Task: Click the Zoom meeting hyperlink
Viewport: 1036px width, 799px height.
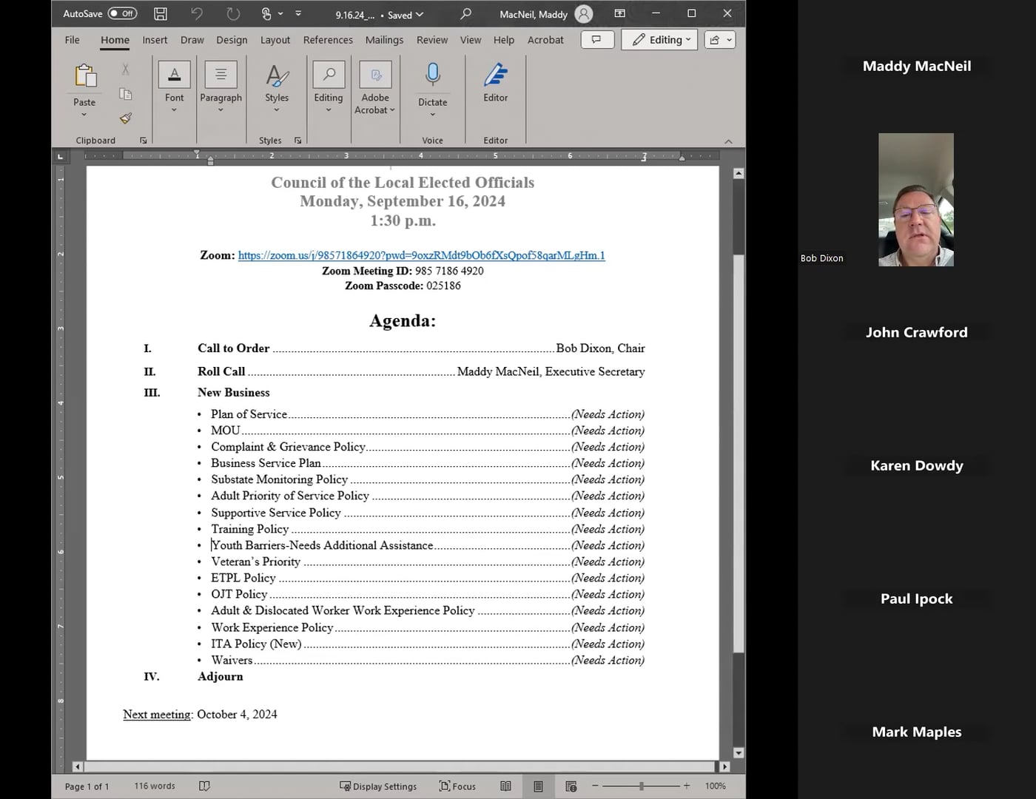Action: coord(421,255)
